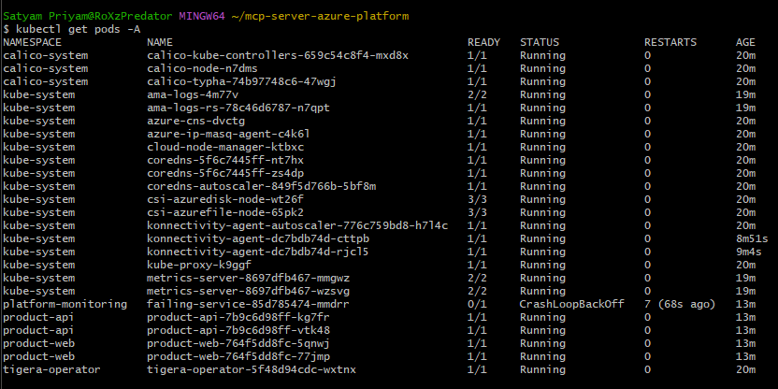Screen dimensions: 778x389
Task: Click pod name coredns-5f6c7445ff-nt7hx
Action: (225, 160)
